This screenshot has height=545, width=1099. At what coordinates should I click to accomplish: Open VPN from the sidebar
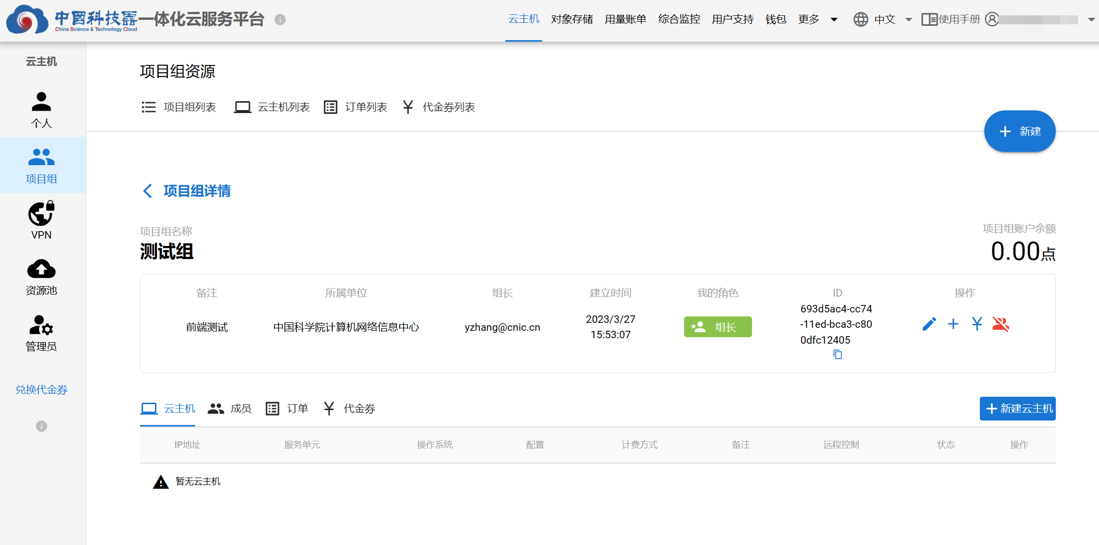42,221
